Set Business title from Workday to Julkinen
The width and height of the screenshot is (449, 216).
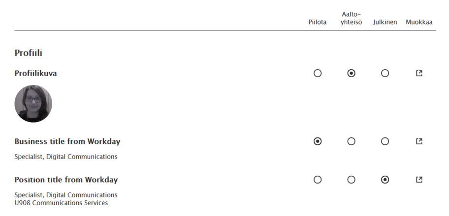point(385,141)
